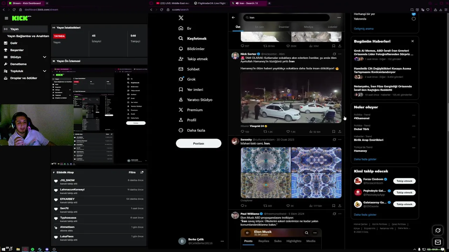
Task: Open more options for #Khamenei trend
Action: click(x=414, y=115)
